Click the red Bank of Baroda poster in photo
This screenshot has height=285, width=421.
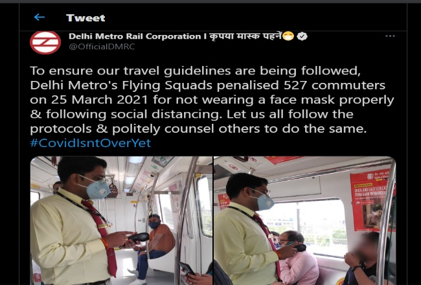pyautogui.click(x=372, y=200)
